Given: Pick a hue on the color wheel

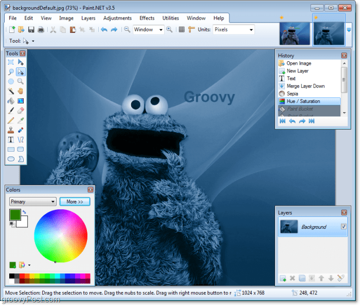Looking at the screenshot, I should 61,236.
